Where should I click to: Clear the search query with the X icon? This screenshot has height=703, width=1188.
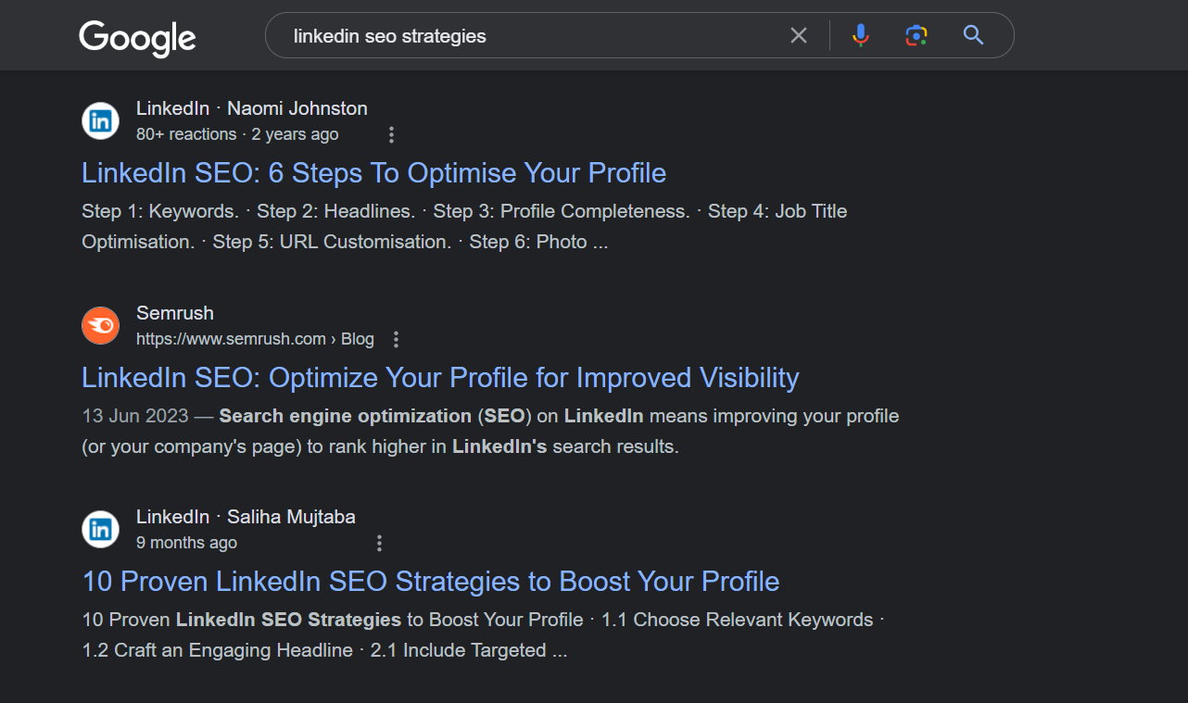(798, 34)
